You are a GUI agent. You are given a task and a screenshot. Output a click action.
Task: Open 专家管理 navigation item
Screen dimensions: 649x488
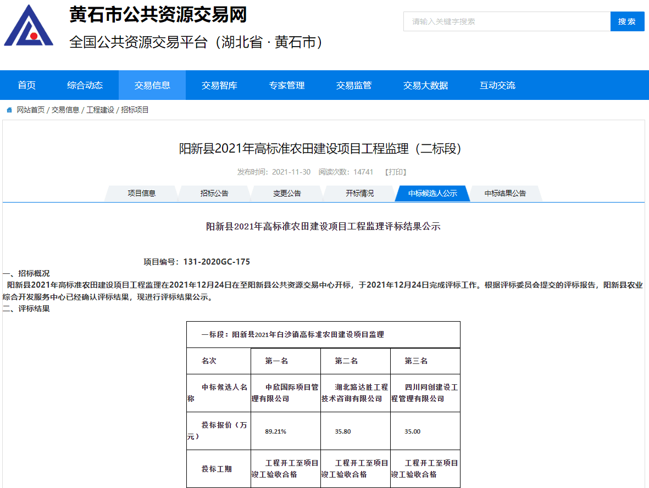click(286, 85)
